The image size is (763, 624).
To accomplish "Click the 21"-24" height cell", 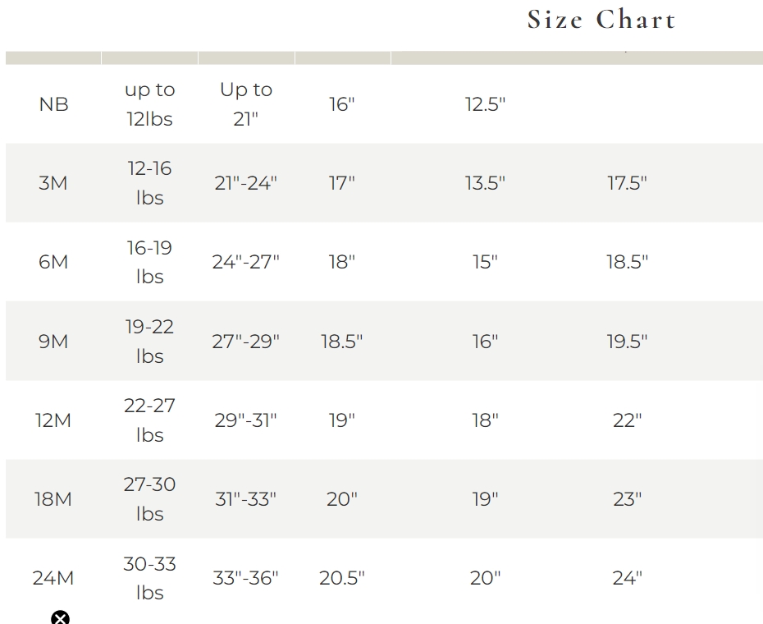I will pos(246,183).
